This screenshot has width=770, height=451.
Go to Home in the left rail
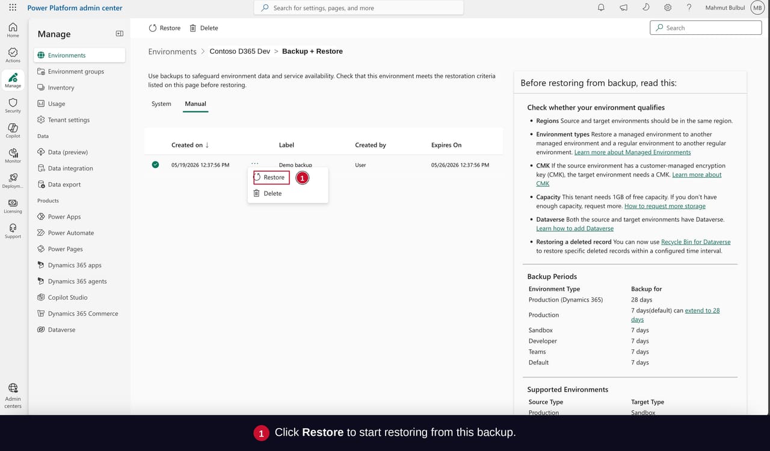tap(13, 30)
